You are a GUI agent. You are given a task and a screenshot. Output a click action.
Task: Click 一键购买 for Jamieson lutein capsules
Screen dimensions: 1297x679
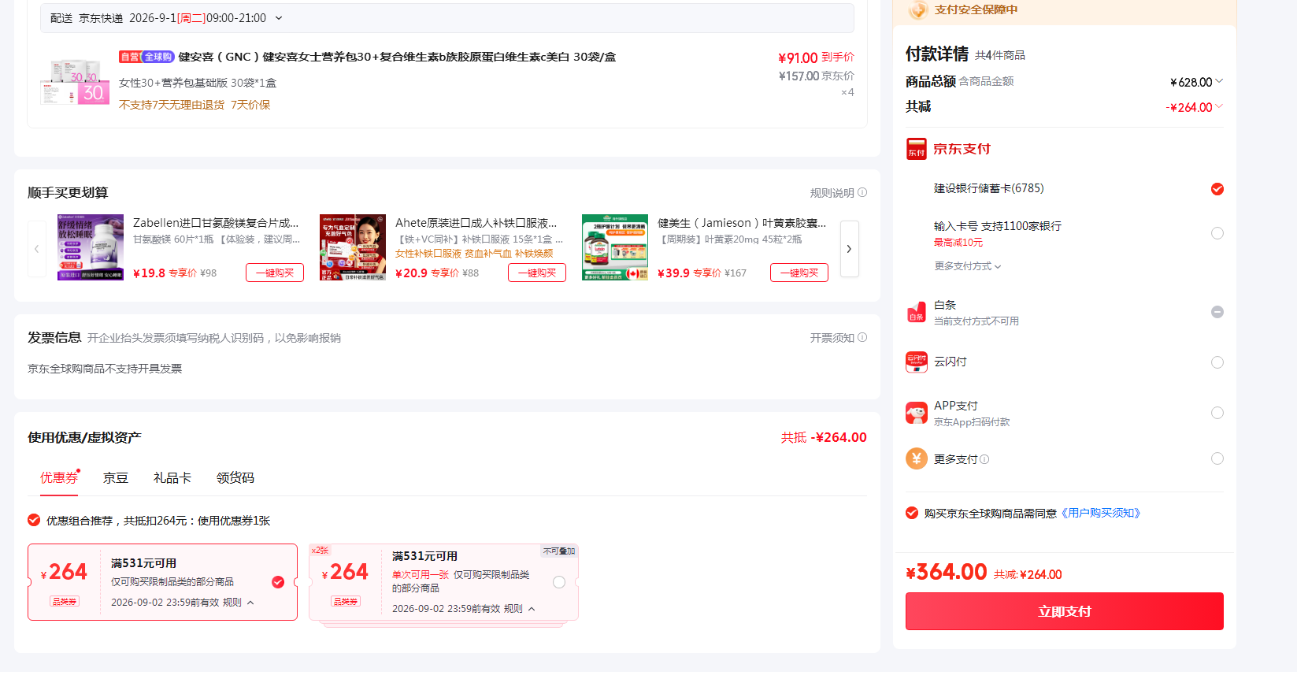(x=799, y=273)
